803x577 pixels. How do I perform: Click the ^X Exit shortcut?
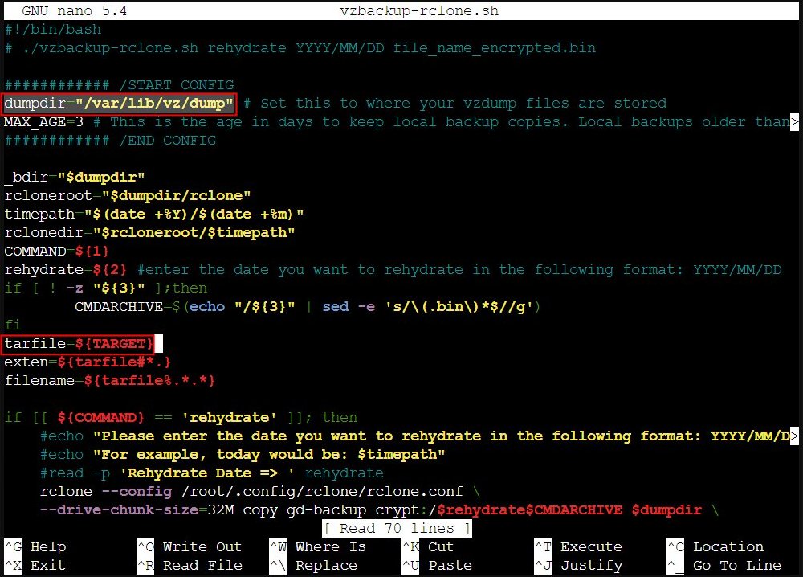click(x=35, y=565)
